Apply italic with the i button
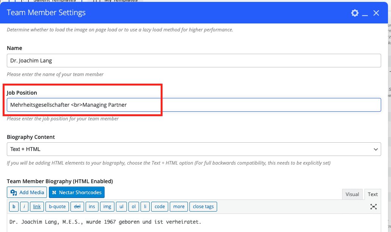The height and width of the screenshot is (232, 391). 24,207
